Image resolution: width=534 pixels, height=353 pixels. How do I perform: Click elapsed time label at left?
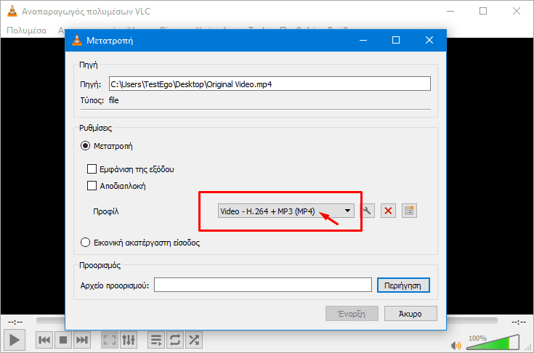click(15, 322)
